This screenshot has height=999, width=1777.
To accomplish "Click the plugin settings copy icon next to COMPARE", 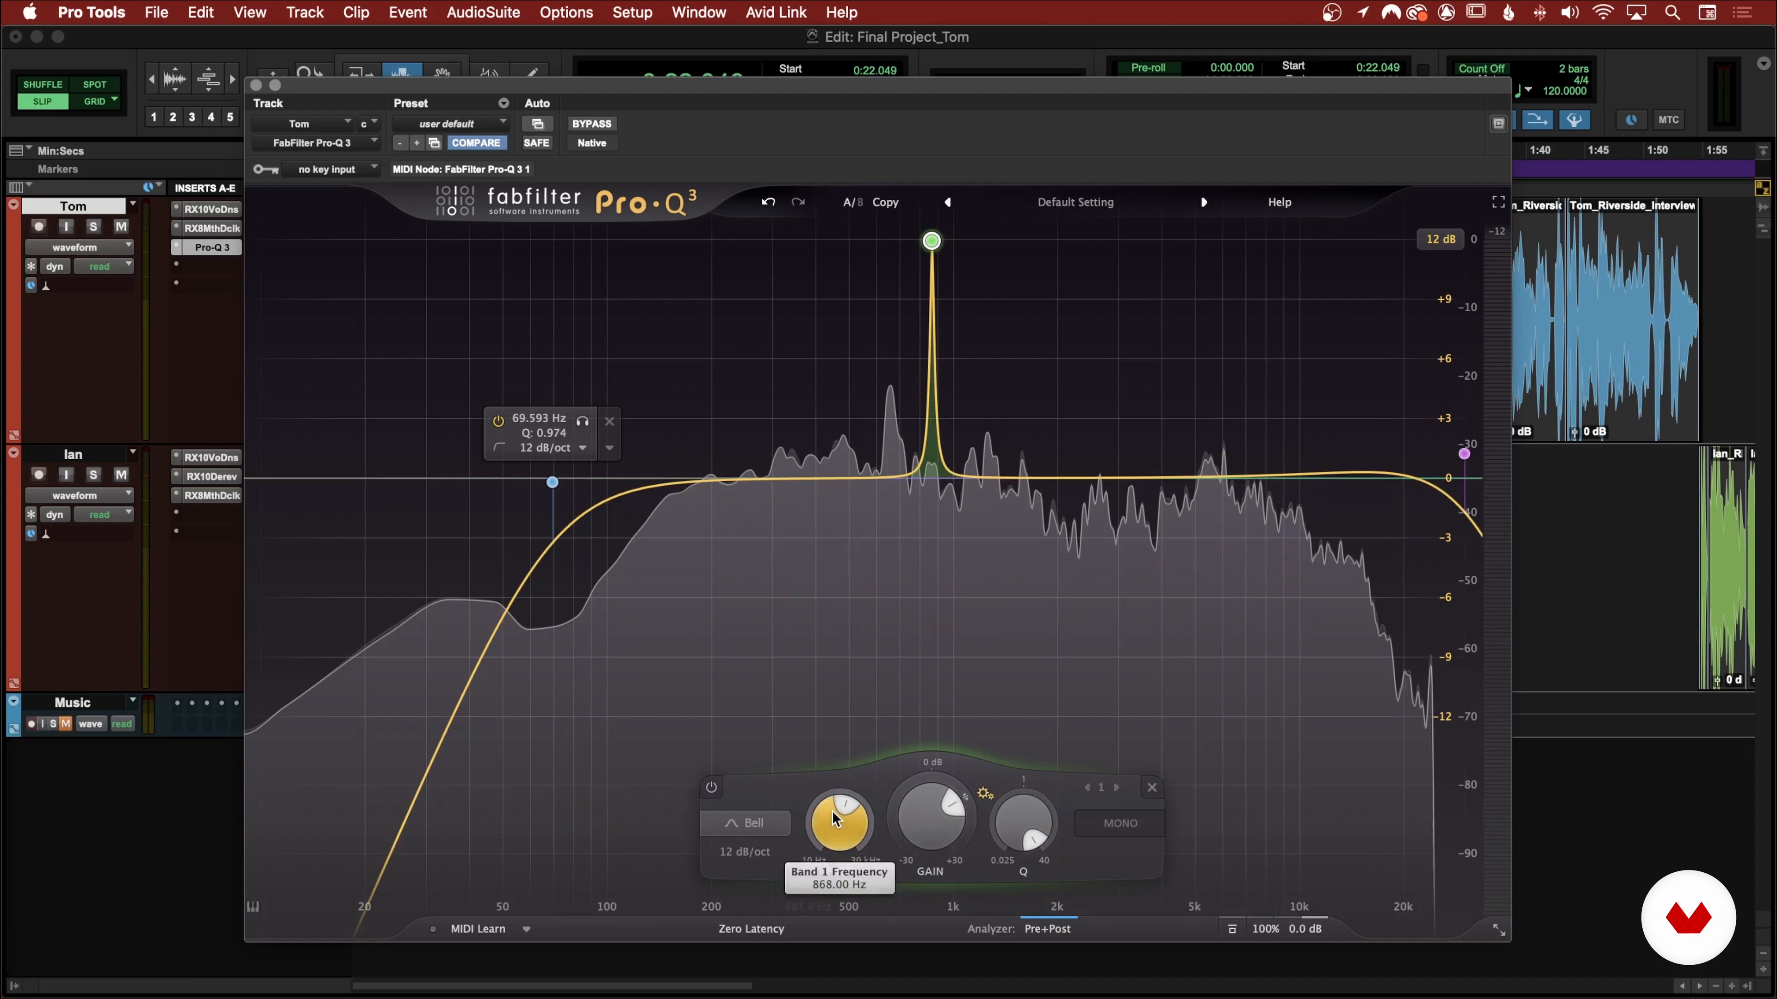I will click(434, 143).
